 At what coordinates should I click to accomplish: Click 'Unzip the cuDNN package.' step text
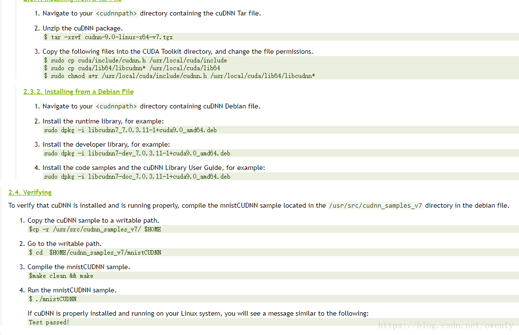click(82, 28)
